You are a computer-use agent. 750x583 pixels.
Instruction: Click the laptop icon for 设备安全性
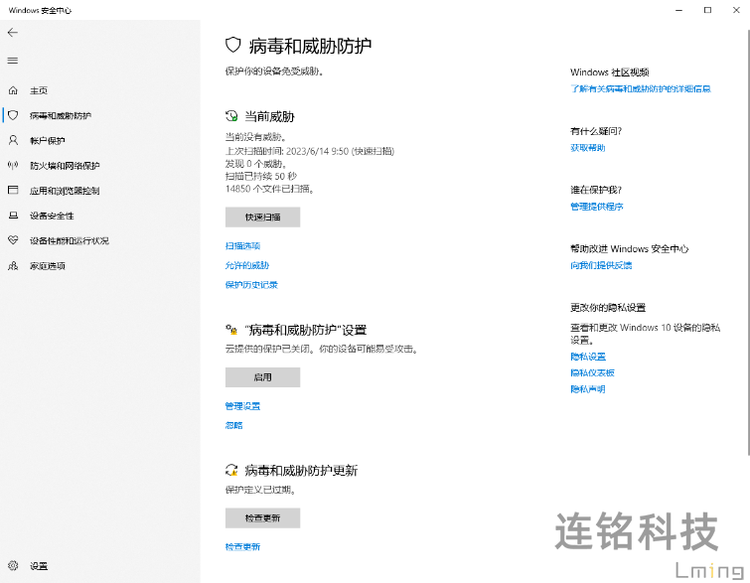pos(13,216)
